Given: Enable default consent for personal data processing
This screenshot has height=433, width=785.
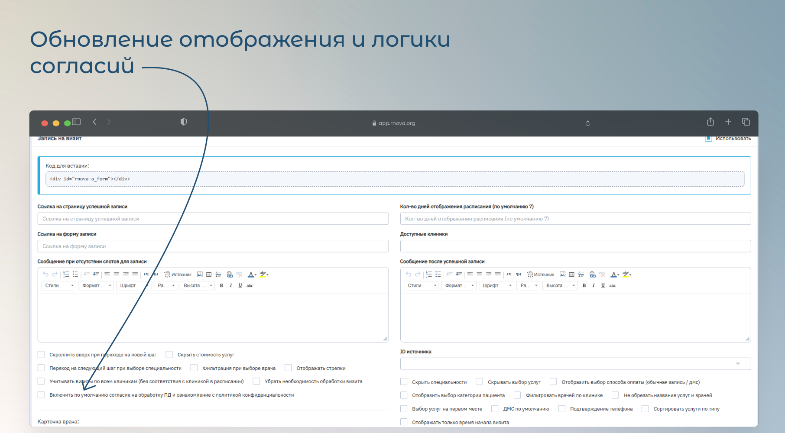Looking at the screenshot, I should point(41,395).
